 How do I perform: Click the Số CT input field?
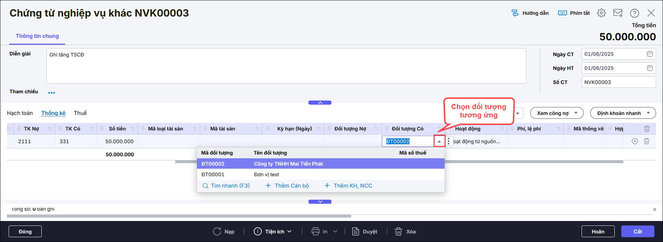tap(619, 82)
